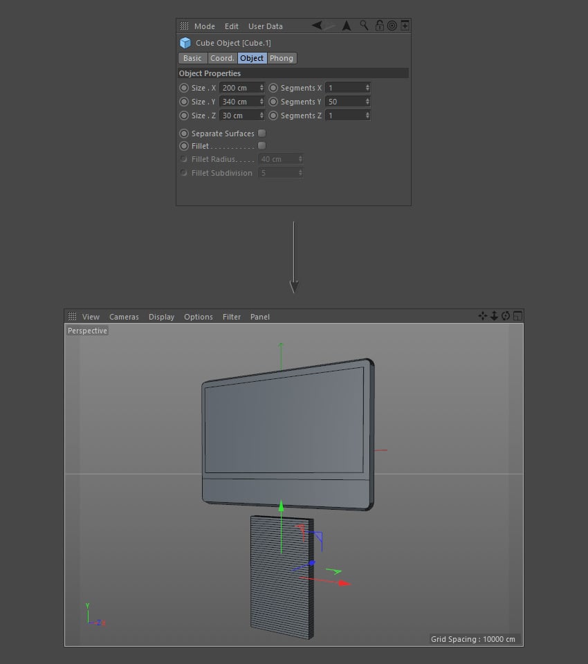Enable the Separate Surfaces checkbox
This screenshot has height=664, width=588.
point(261,133)
